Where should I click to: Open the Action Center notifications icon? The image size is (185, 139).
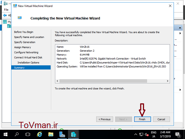pyautogui.click(x=178, y=134)
